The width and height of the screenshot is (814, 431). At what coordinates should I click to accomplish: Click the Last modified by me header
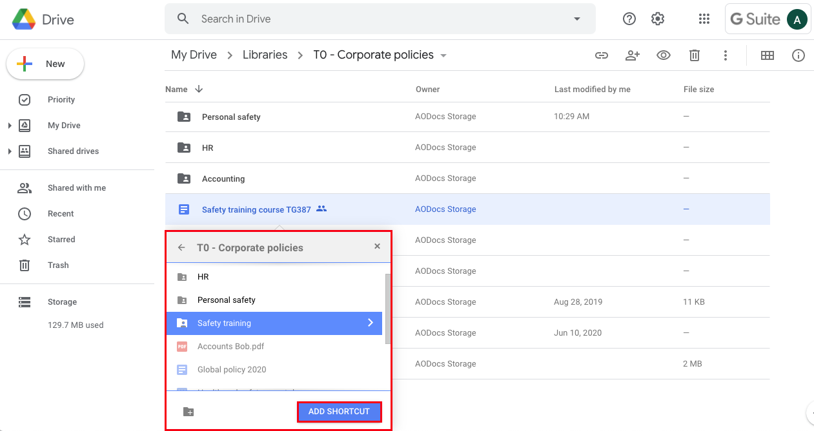coord(592,90)
